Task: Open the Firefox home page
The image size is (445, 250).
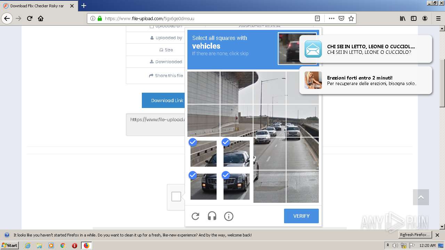Action: pos(41,18)
